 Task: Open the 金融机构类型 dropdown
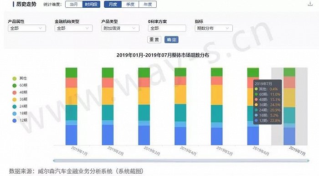(73, 28)
